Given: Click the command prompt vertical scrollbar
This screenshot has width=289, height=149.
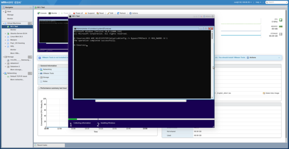Looking at the screenshot, I should pyautogui.click(x=212, y=65).
